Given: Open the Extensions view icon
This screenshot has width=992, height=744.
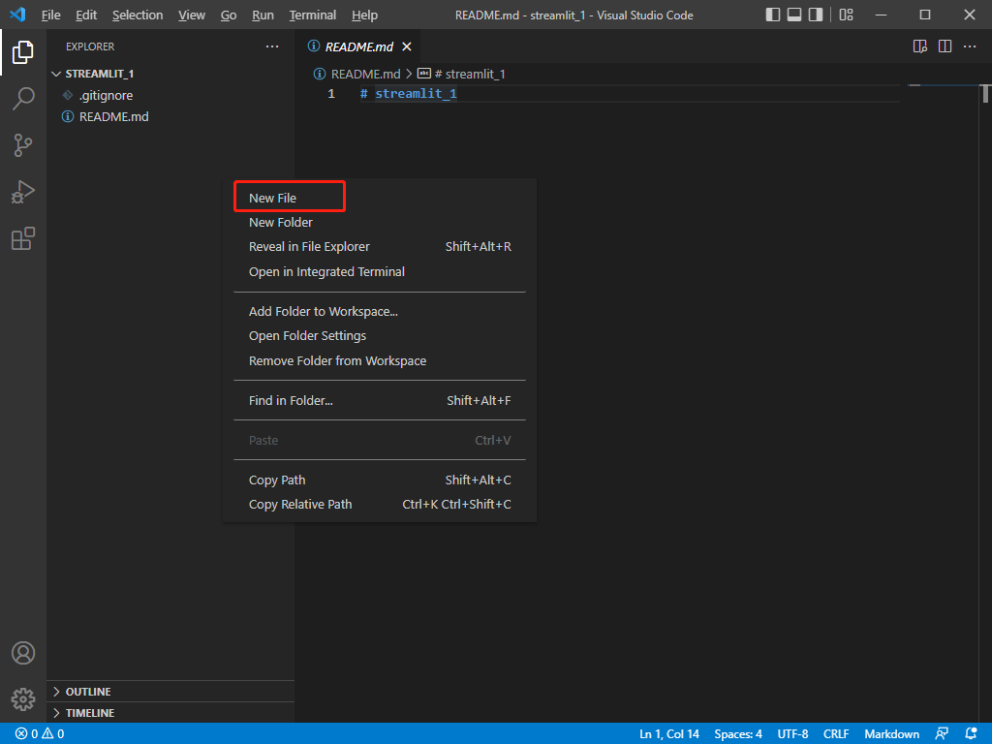Looking at the screenshot, I should pyautogui.click(x=23, y=238).
